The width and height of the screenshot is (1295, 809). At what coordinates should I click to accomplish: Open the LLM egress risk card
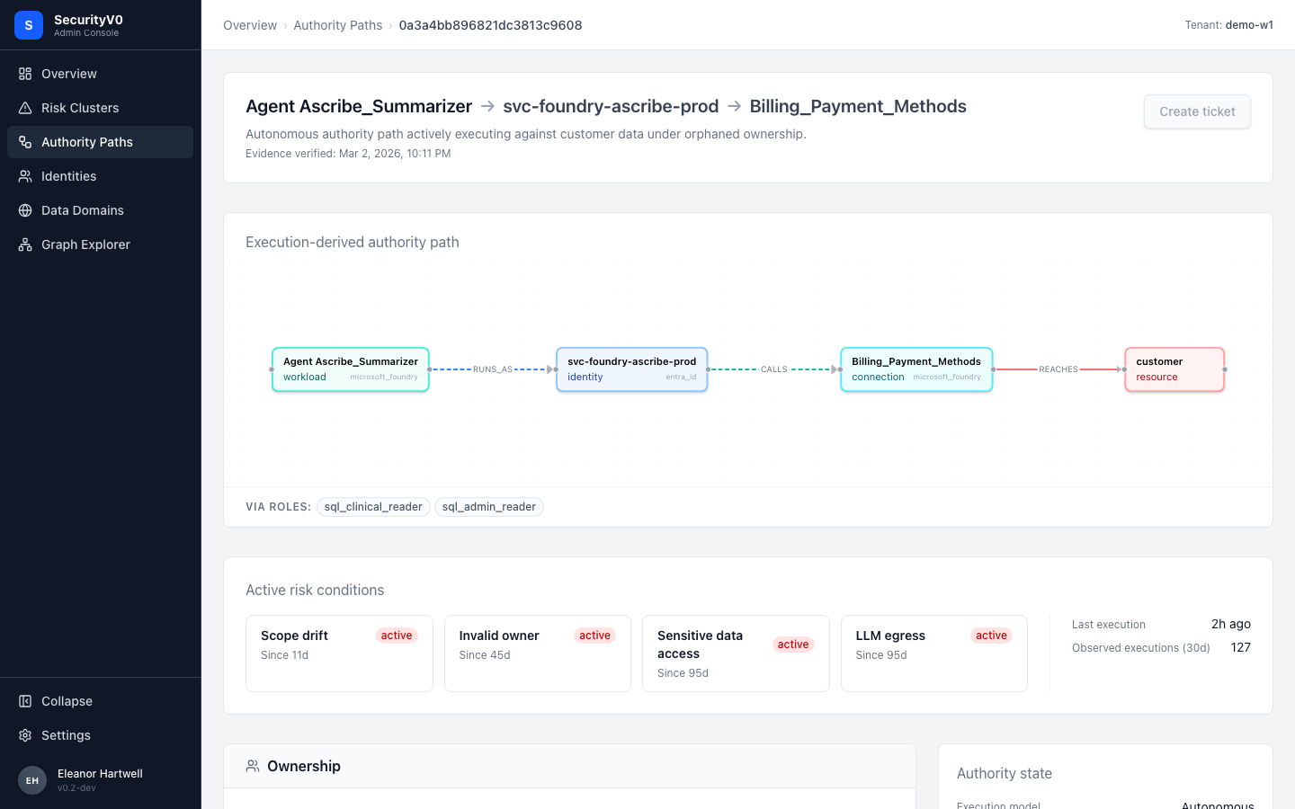coord(934,653)
